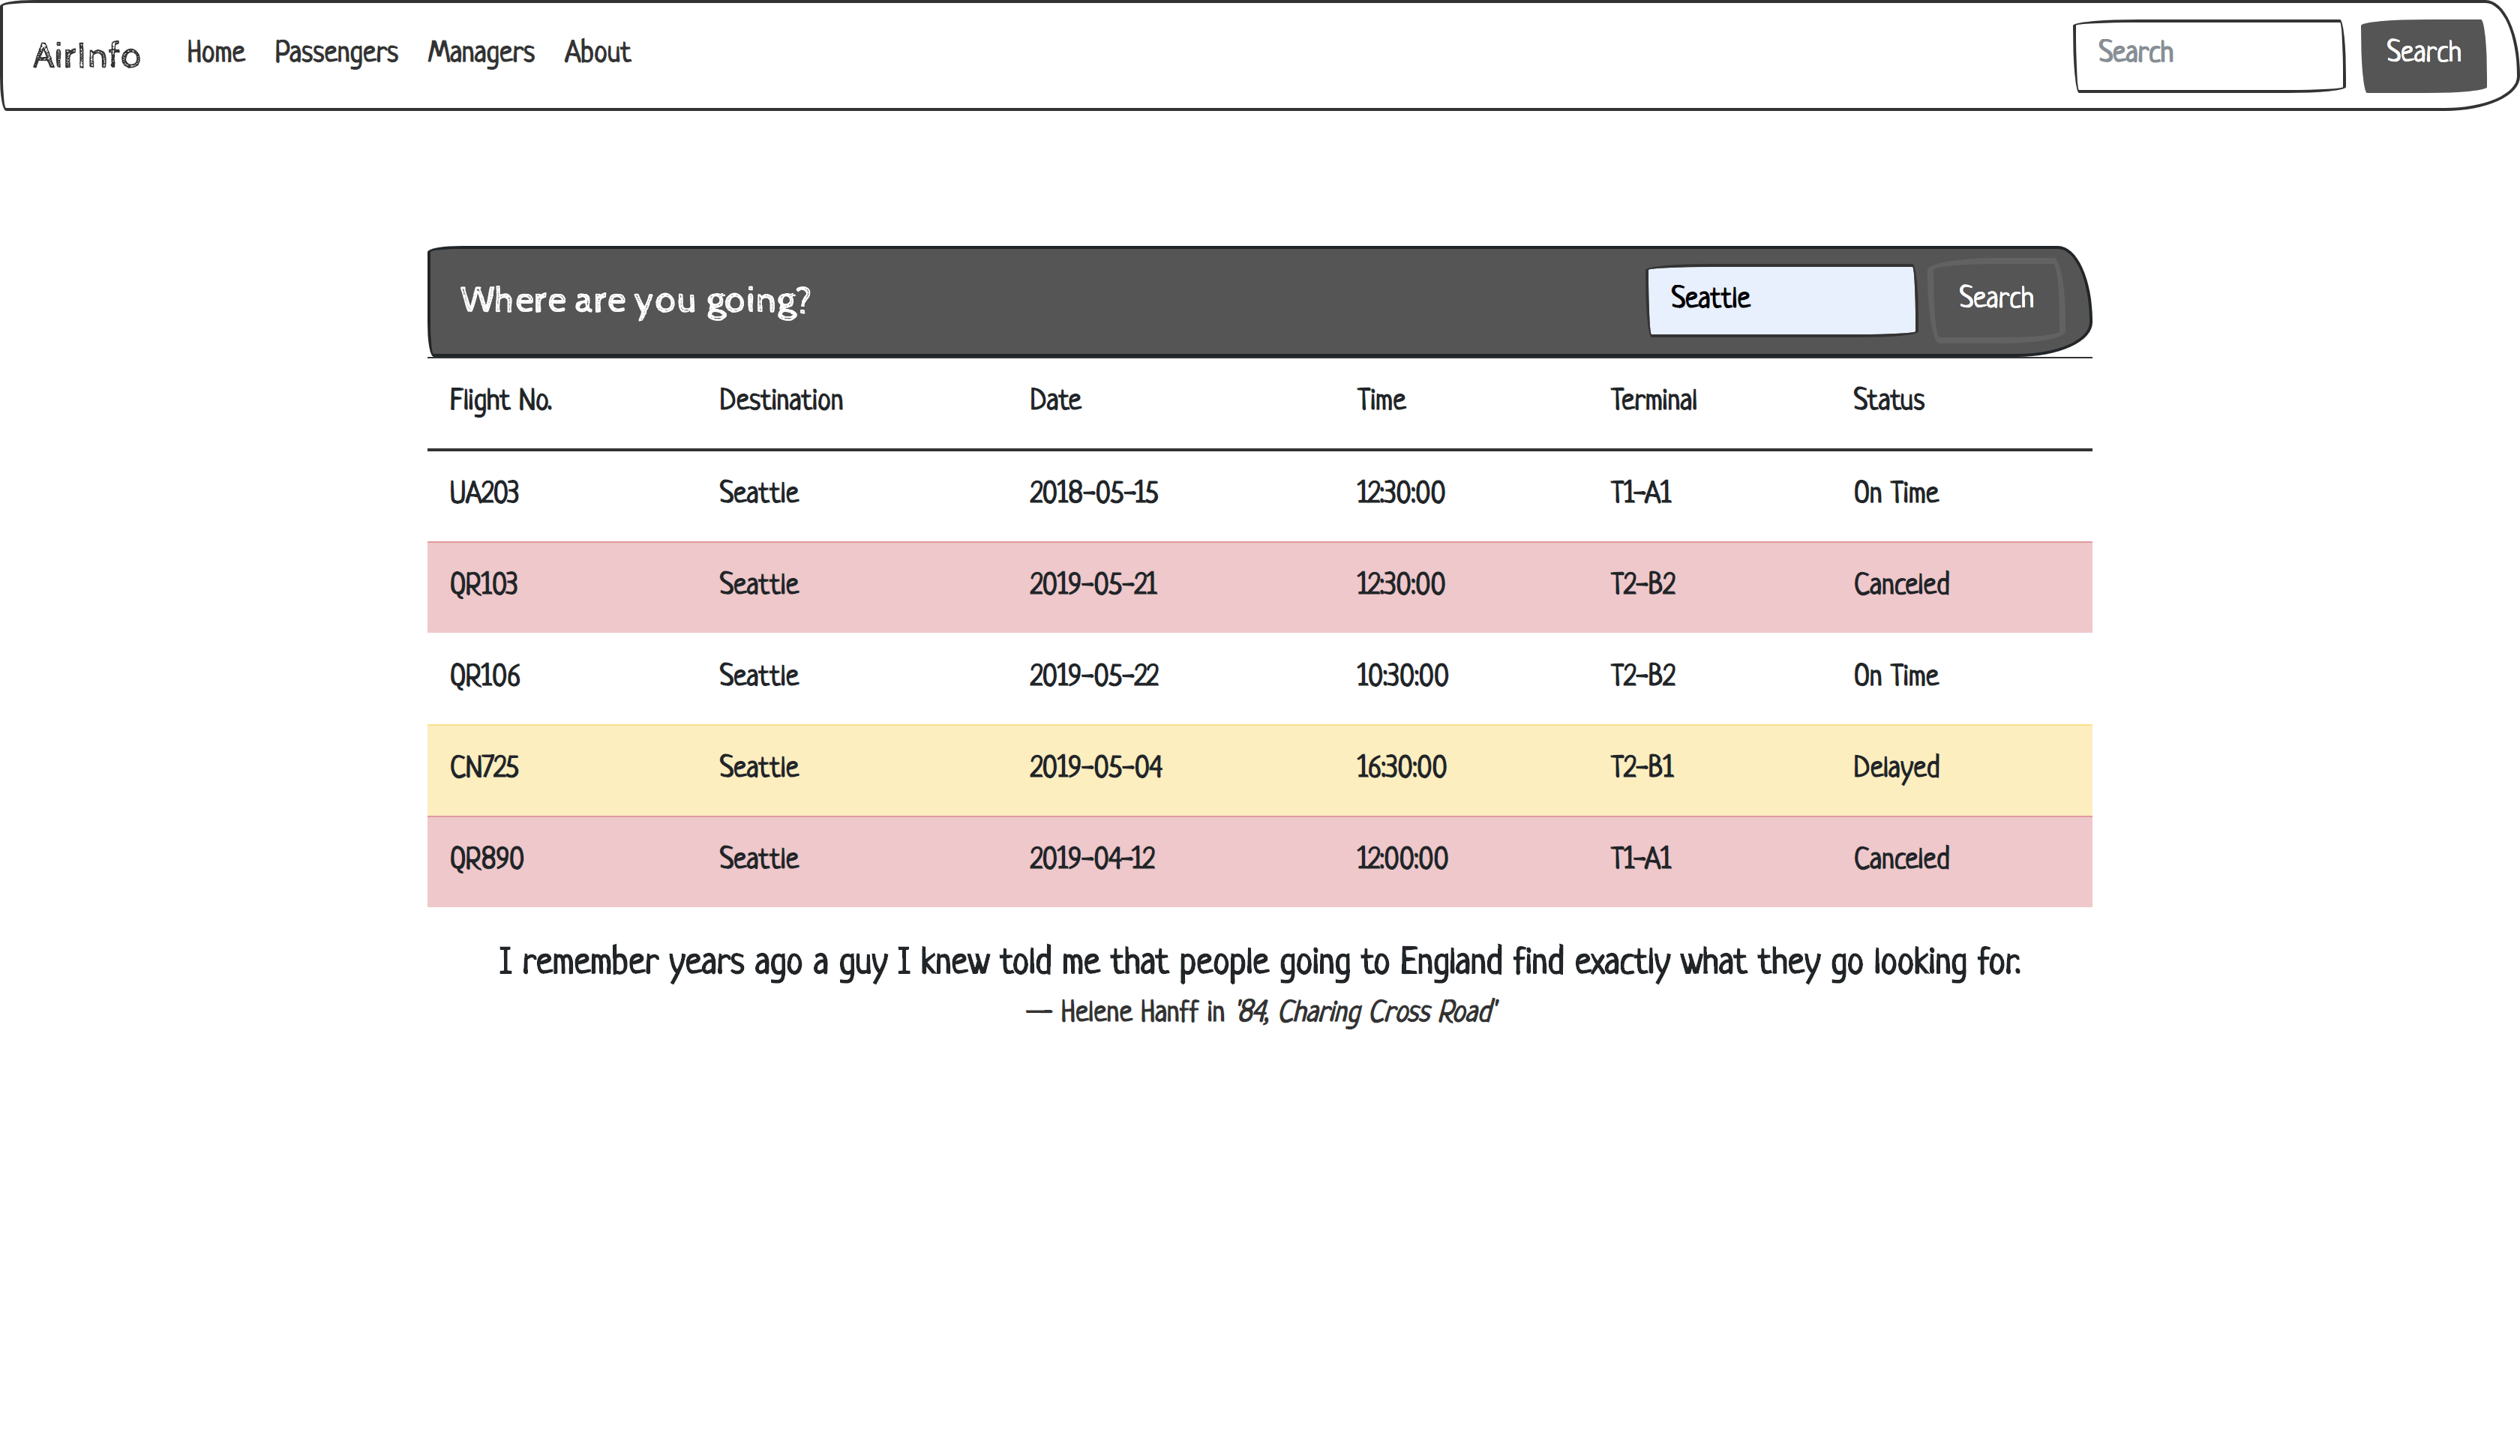Click the Terminal column header
Screen dimensions: 2520x1456
tap(1653, 400)
